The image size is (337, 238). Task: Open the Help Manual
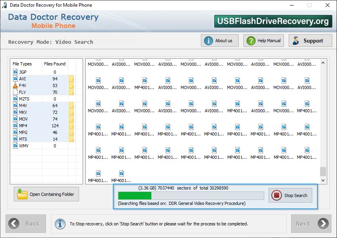[263, 41]
